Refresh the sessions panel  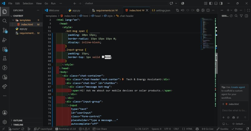tap(231, 16)
